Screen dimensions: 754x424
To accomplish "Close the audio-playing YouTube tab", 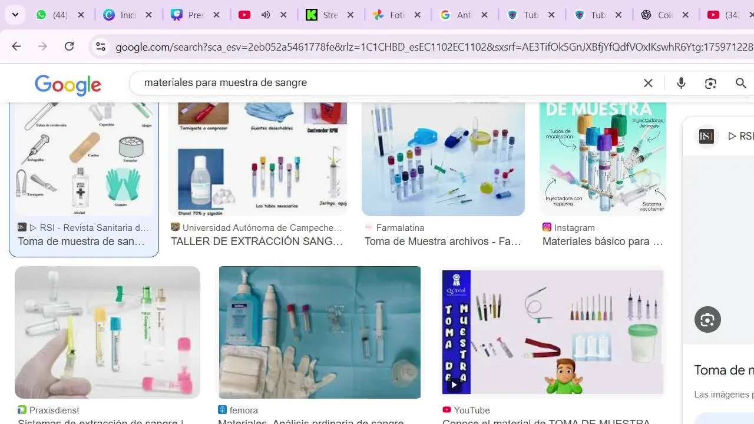I will pyautogui.click(x=283, y=15).
